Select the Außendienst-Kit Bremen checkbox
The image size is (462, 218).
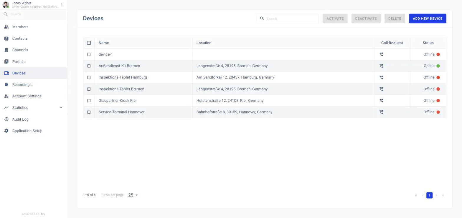(x=89, y=66)
